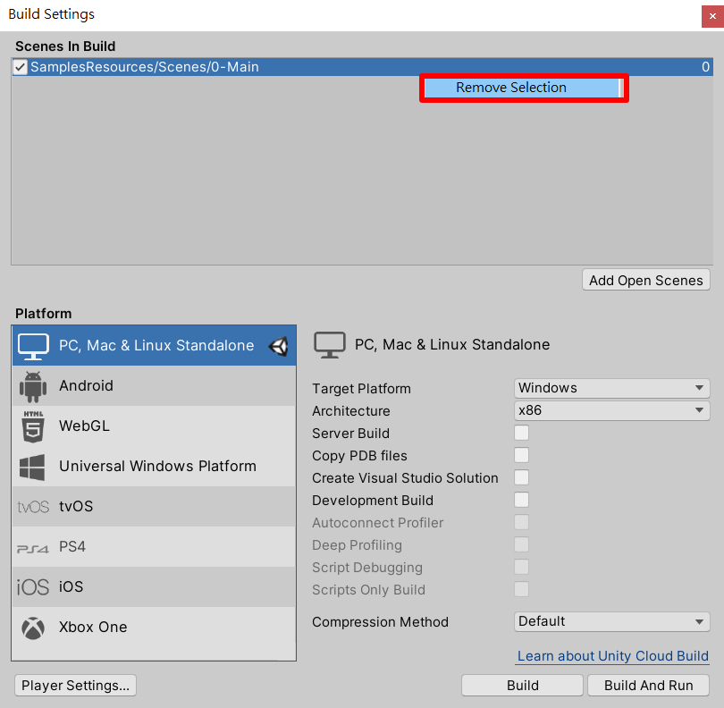Click the Build button
This screenshot has height=708, width=724.
click(x=522, y=686)
